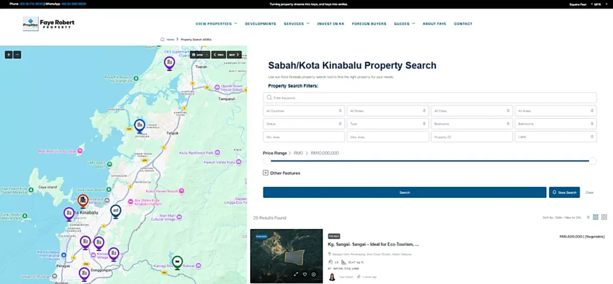Select the green property pin near Kamagi Retreat
This screenshot has height=284, width=613.
tap(177, 262)
